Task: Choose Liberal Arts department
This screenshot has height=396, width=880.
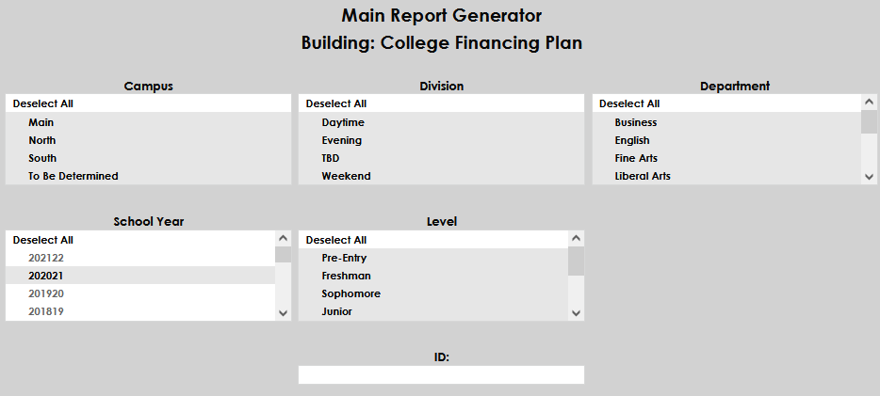Action: click(643, 176)
